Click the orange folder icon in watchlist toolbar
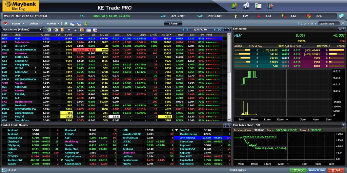Viewport: 347px width, 173px height. tap(62, 29)
